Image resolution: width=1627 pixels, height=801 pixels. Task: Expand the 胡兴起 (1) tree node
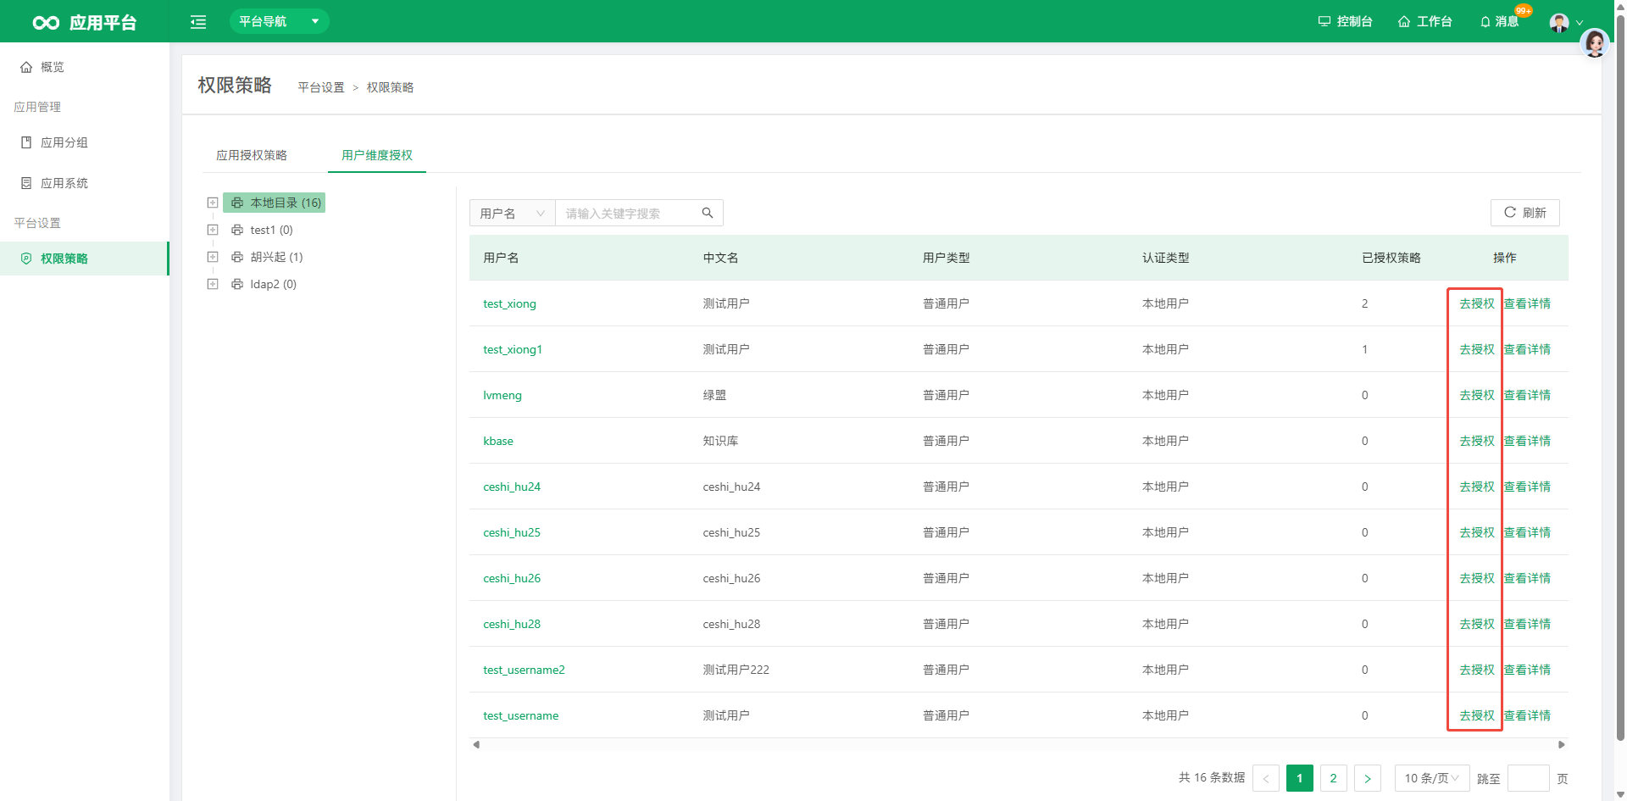click(213, 257)
